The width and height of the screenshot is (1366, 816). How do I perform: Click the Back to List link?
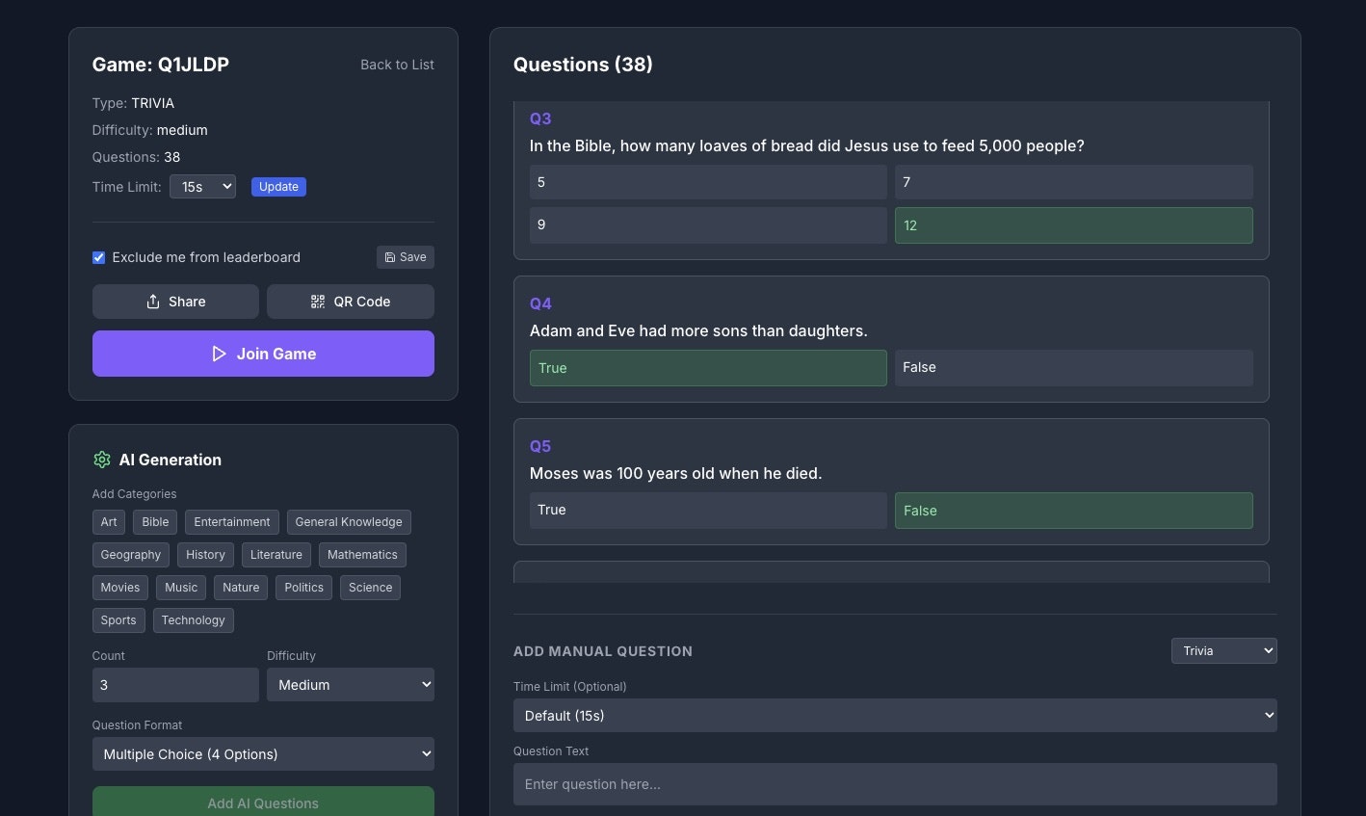point(397,65)
